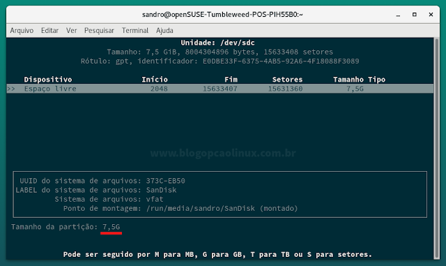Viewport: 446px width, 266px height.
Task: Select the Espaço livre partition row
Action: point(220,89)
